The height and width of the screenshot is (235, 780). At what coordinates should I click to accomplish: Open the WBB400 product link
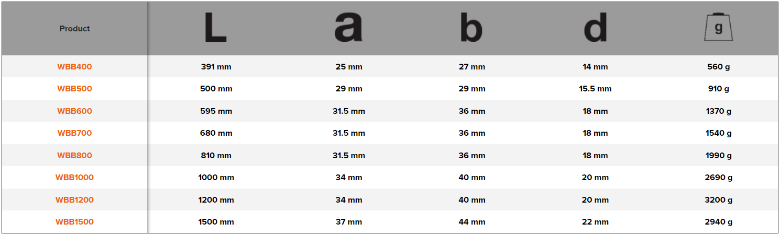click(x=74, y=67)
